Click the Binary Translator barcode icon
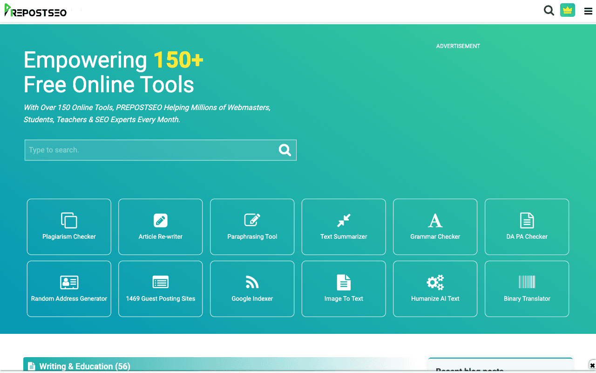596x373 pixels. coord(527,282)
